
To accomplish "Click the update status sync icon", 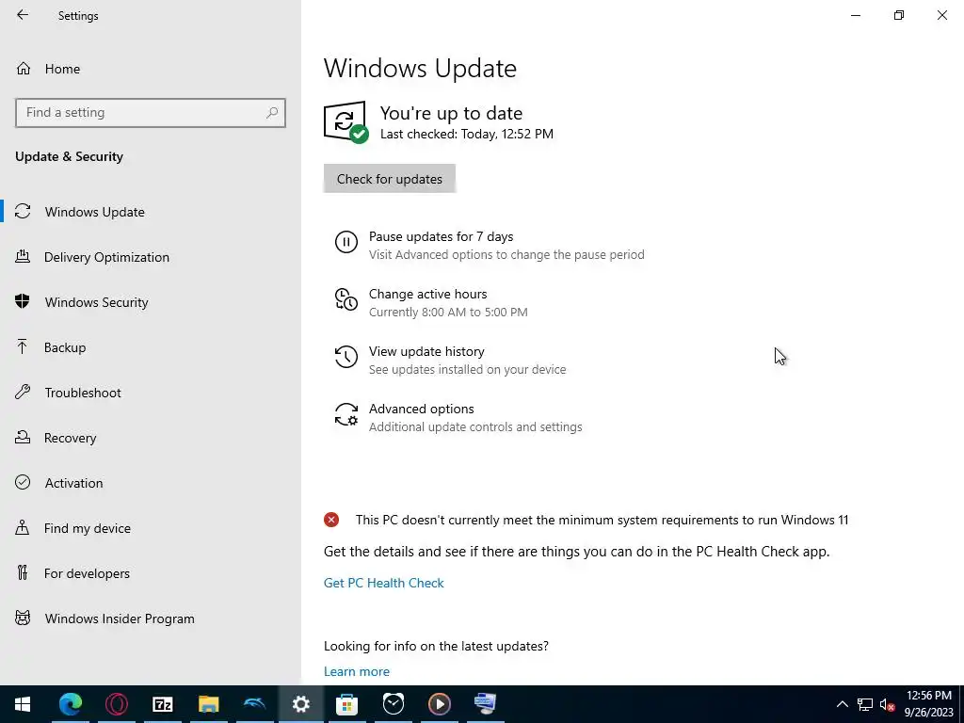I will (345, 121).
